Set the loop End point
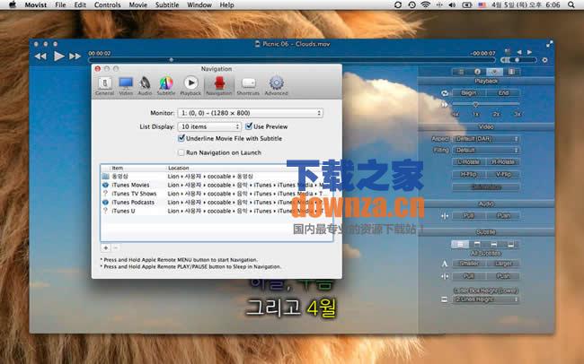 (x=503, y=93)
